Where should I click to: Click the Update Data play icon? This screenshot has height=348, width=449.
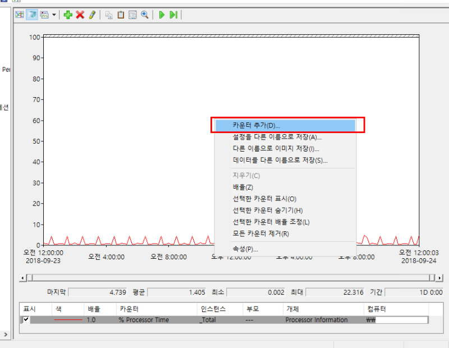tap(162, 15)
